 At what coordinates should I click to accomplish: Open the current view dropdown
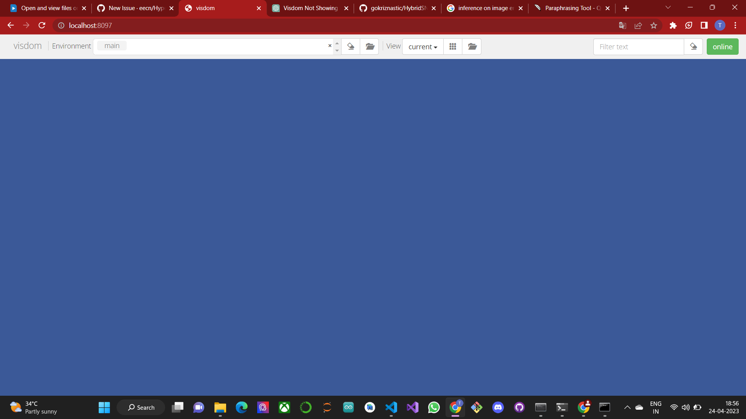pyautogui.click(x=422, y=47)
